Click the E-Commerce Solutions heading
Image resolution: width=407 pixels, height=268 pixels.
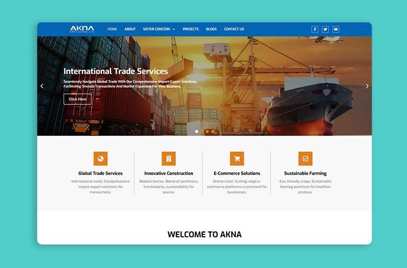point(237,173)
